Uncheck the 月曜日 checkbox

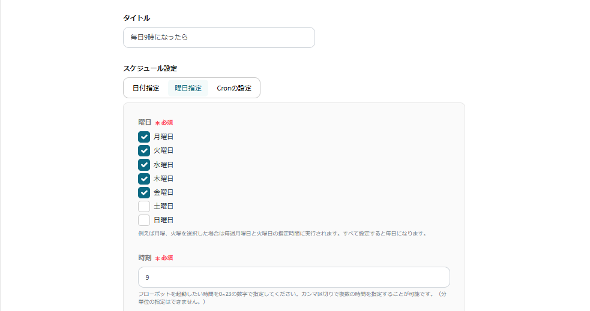point(144,137)
